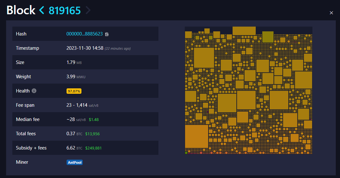
Task: Click the Weight row label
Action: [x=23, y=77]
